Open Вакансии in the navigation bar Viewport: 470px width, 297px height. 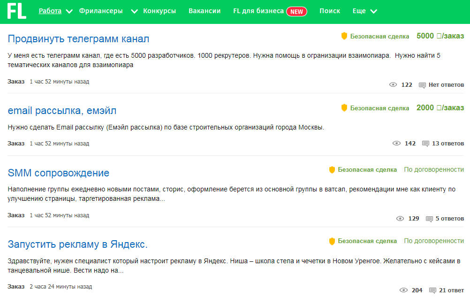[205, 11]
